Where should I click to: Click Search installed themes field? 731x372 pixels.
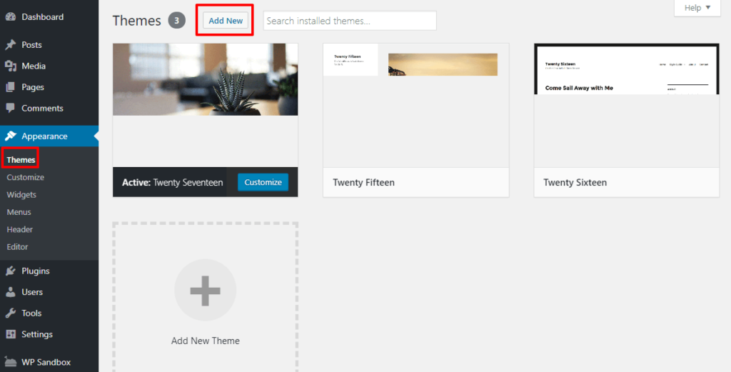click(x=350, y=21)
